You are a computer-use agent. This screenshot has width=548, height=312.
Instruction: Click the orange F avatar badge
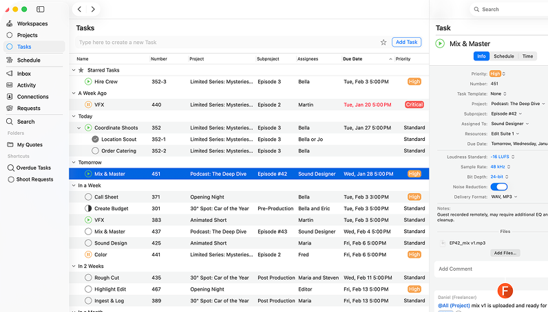click(x=505, y=291)
